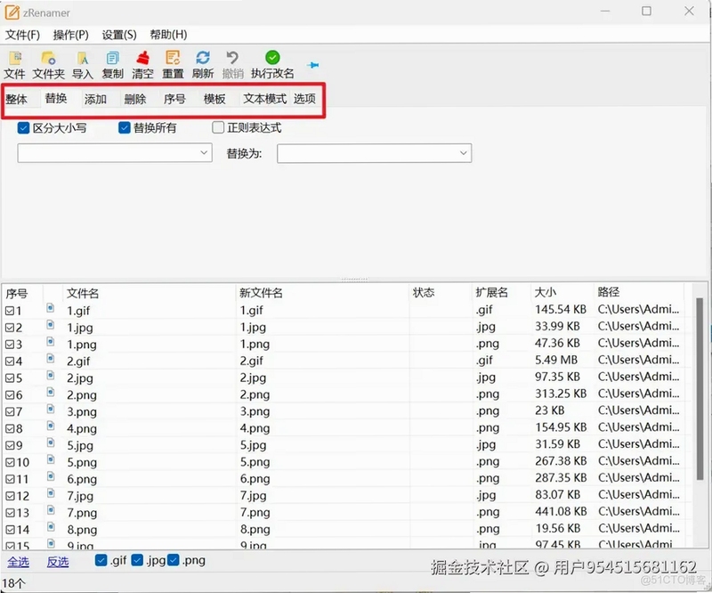Click the 文件 (add file) toolbar icon

coord(14,58)
